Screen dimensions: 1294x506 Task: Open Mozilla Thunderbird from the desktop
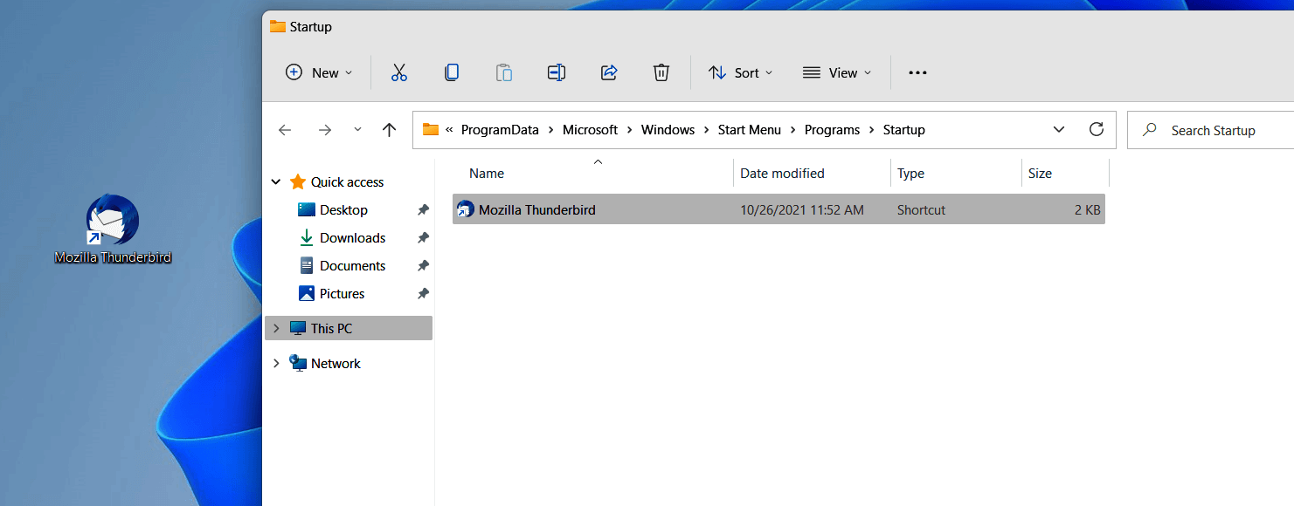tap(112, 218)
